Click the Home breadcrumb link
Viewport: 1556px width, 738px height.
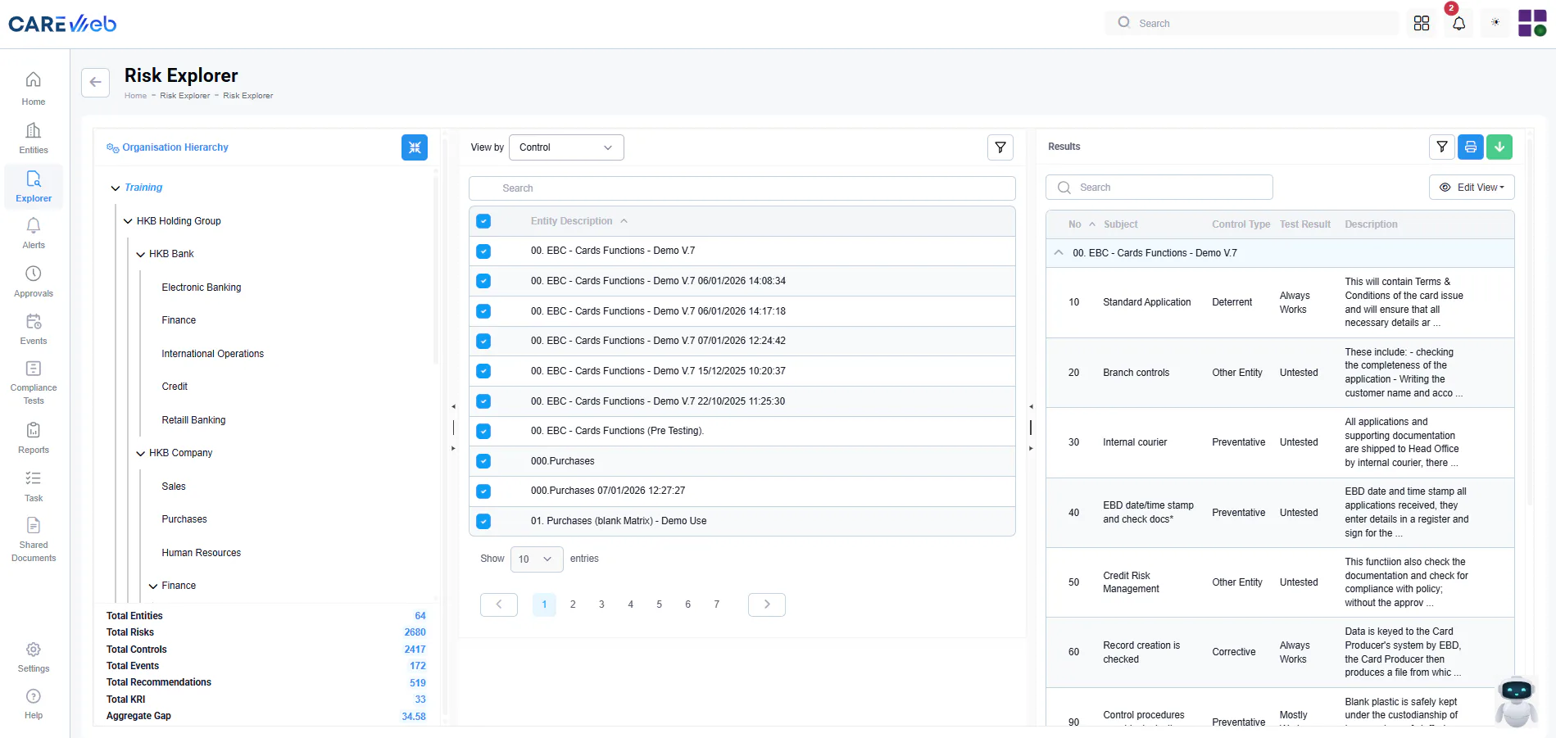tap(135, 96)
